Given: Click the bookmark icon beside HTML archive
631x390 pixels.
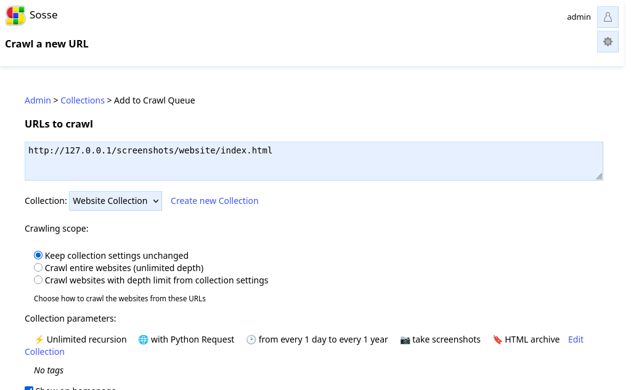Looking at the screenshot, I should (497, 339).
